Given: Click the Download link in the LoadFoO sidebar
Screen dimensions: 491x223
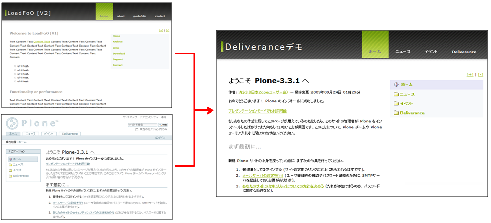Looking at the screenshot, I should point(119,54).
